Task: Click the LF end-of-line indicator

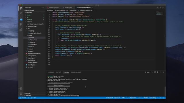Action: coord(128,98)
